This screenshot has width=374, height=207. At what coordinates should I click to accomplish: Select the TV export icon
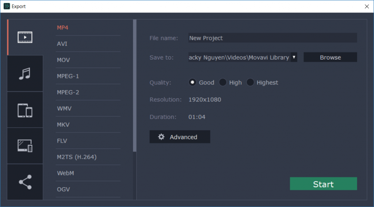click(25, 146)
